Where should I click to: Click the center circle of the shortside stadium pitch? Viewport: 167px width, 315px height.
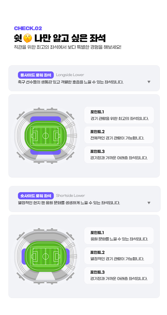tap(46, 256)
